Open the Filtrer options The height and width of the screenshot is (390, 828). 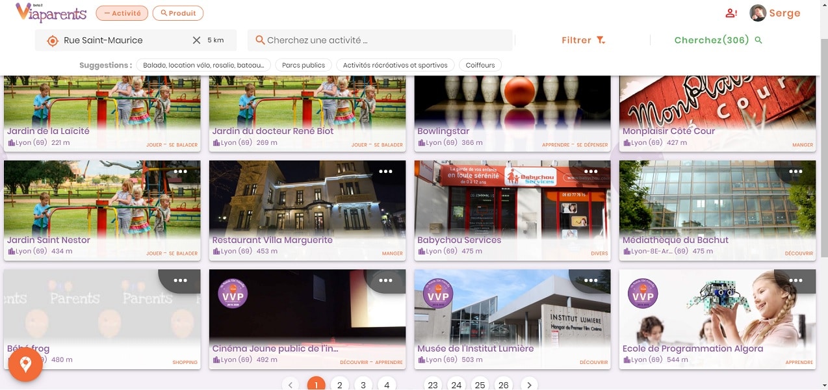click(x=583, y=40)
